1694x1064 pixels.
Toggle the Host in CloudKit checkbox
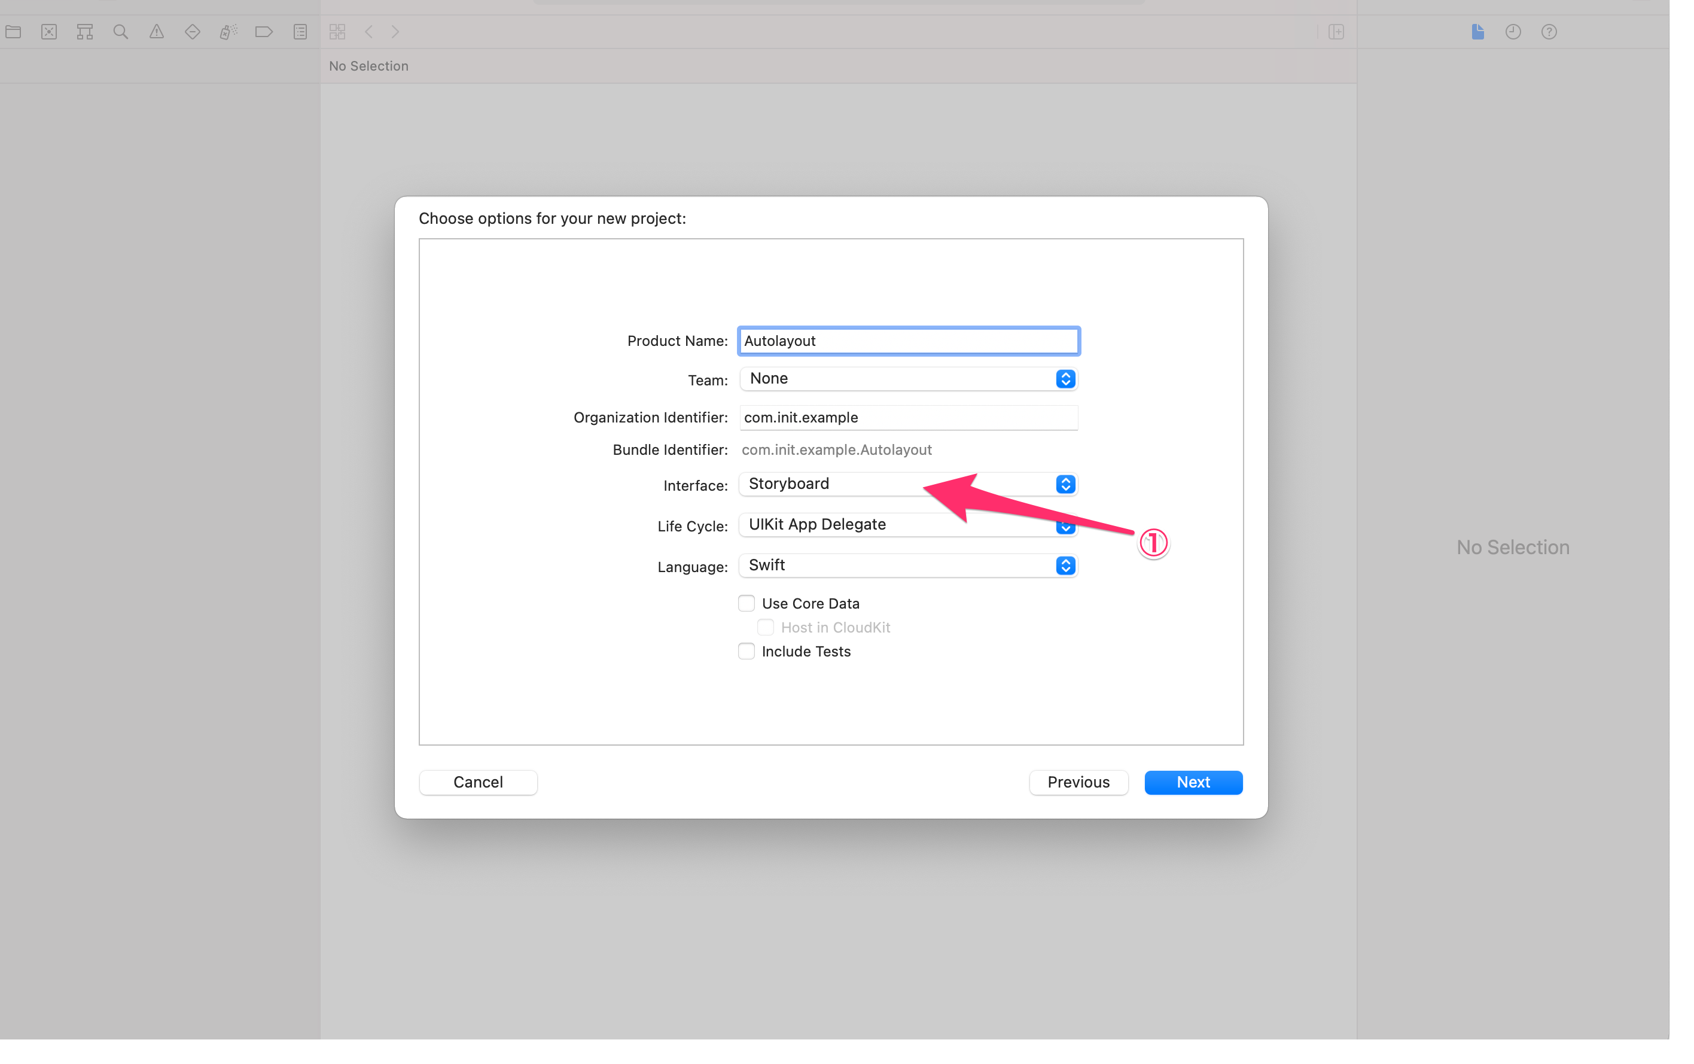coord(765,627)
